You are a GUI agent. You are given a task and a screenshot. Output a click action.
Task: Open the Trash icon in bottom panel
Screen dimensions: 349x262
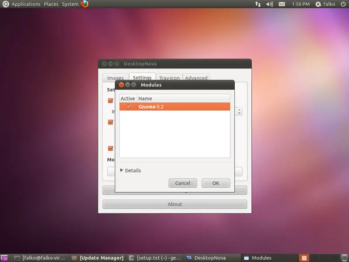344,258
